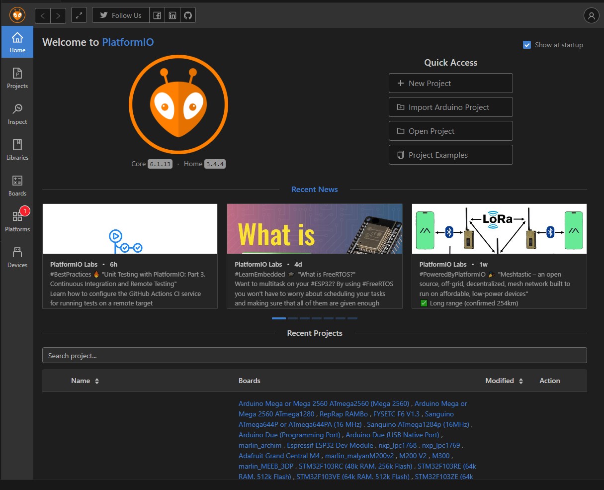The image size is (604, 490).
Task: Sort projects by Name column arrows
Action: click(x=97, y=381)
